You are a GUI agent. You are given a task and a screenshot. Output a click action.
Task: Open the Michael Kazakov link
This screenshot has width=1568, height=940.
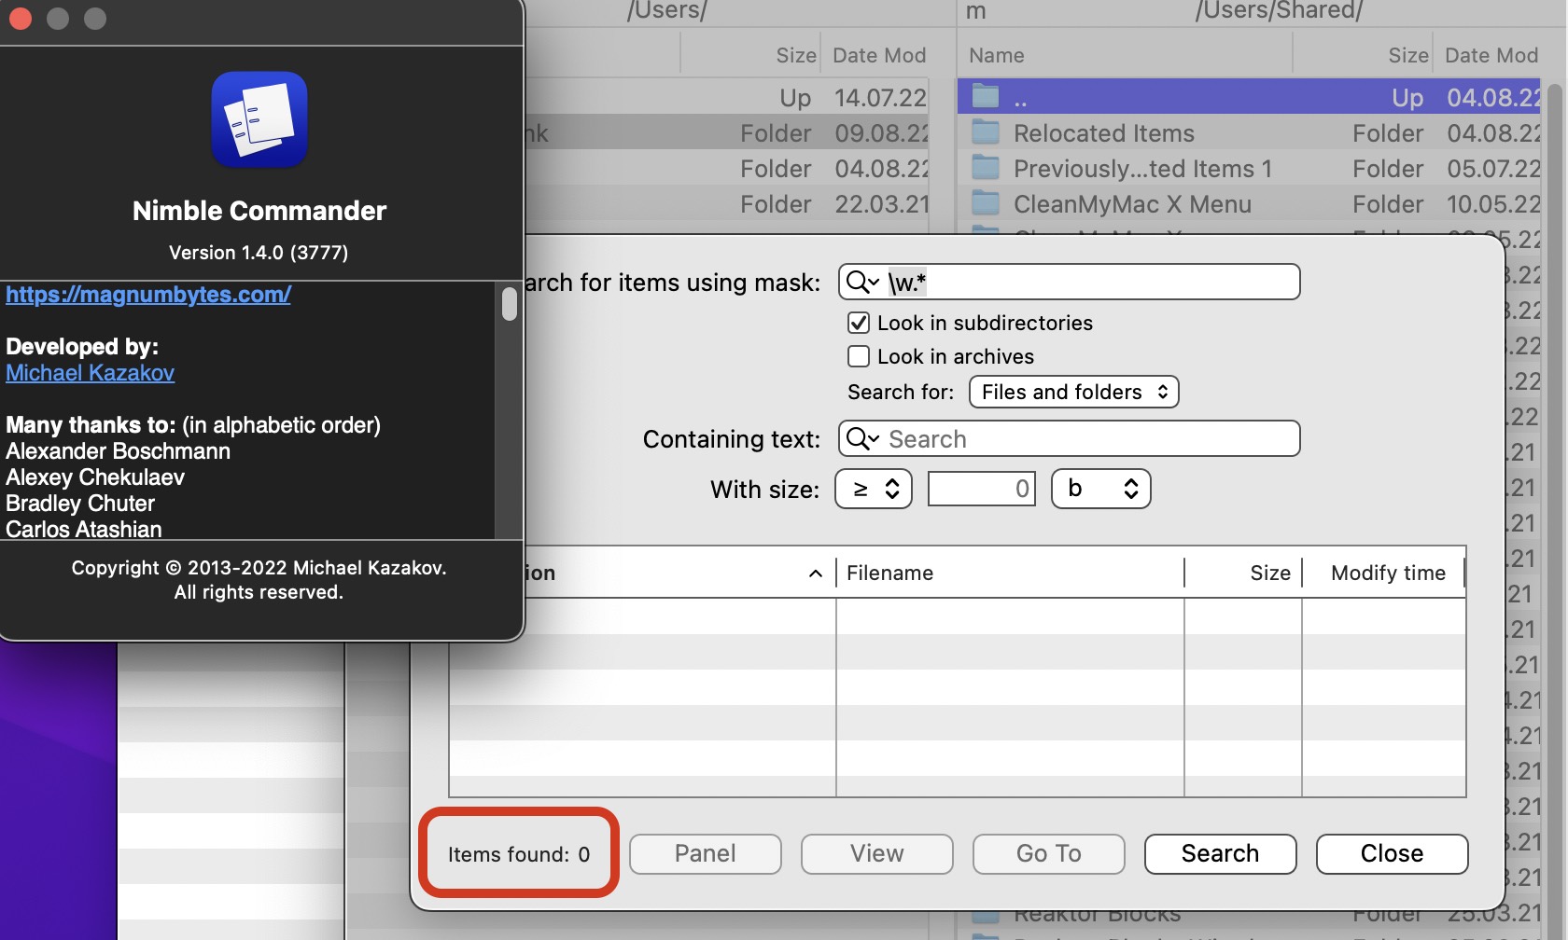point(90,373)
